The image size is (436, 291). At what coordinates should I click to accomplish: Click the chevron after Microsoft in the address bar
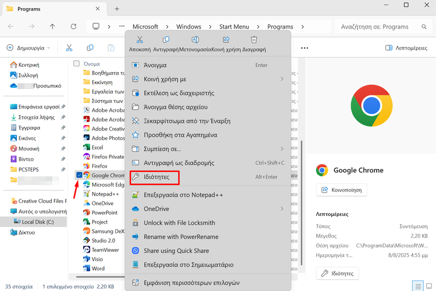click(x=167, y=27)
